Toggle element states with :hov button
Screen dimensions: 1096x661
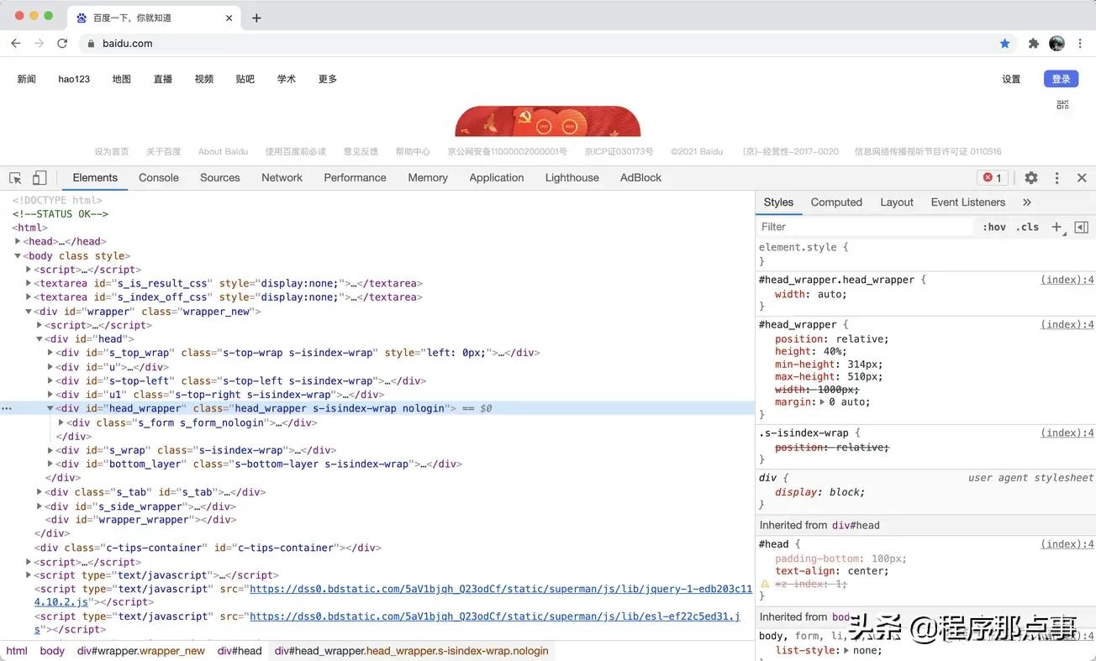point(993,227)
